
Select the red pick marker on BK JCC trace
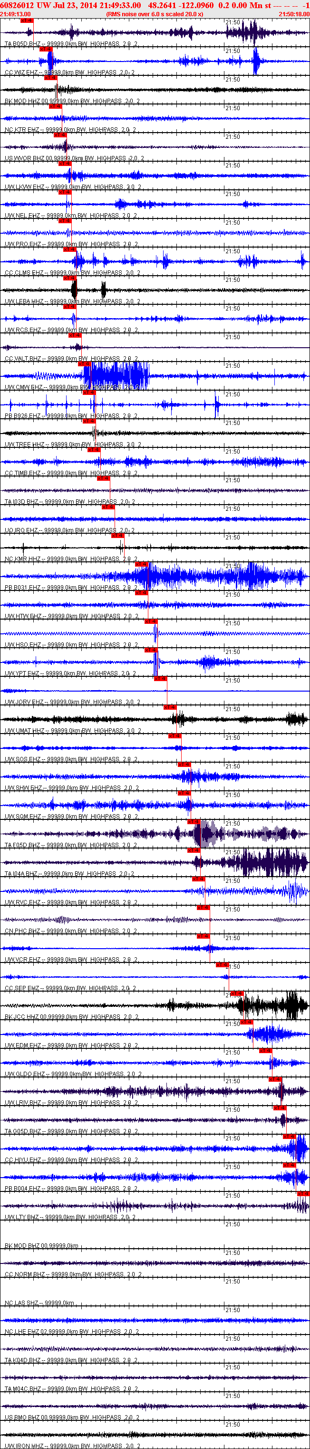[237, 994]
